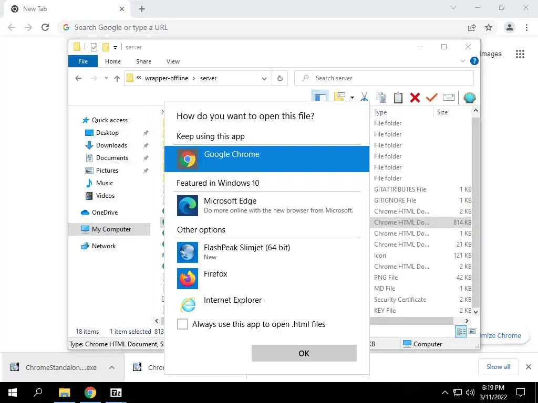Select the PNG File row

[421, 278]
